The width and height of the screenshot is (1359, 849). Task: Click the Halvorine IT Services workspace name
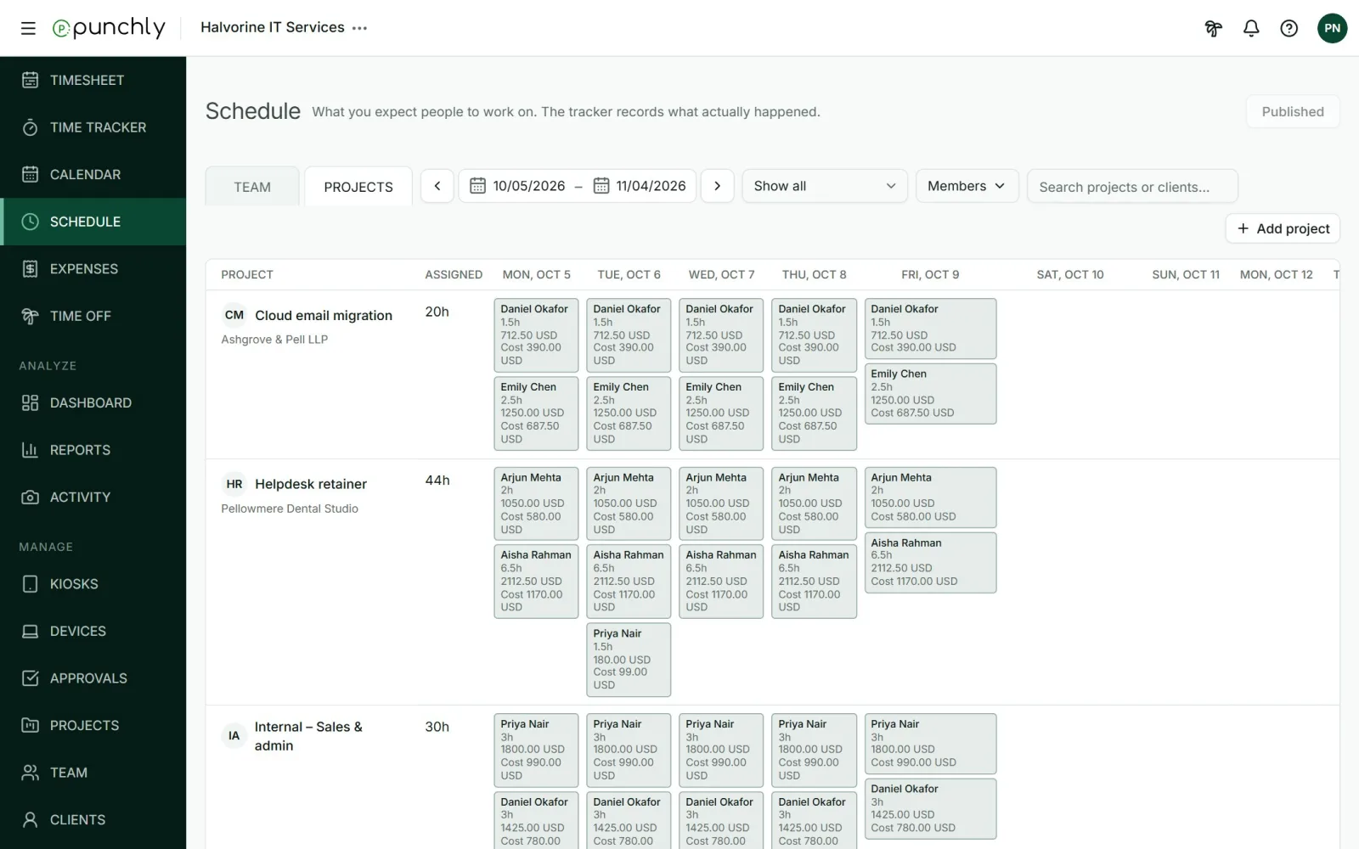coord(273,27)
